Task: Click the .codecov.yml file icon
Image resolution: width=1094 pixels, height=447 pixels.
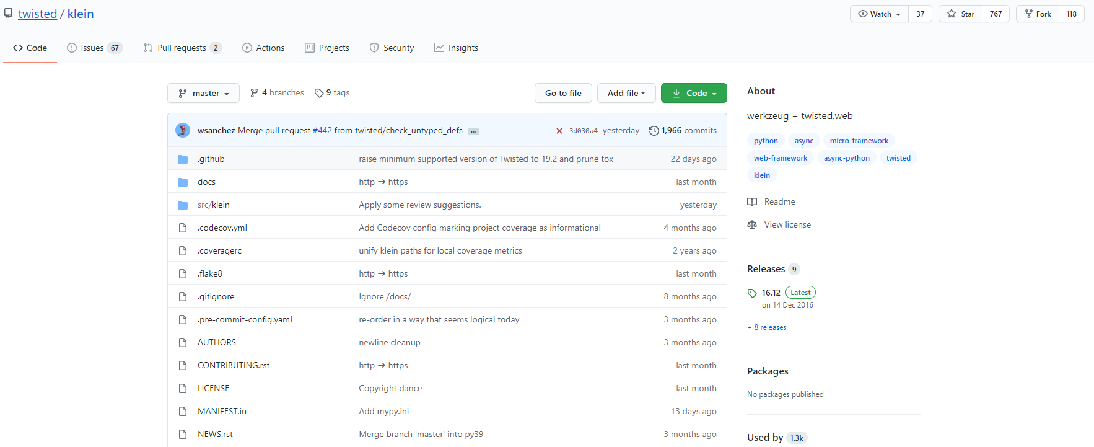Action: [183, 228]
